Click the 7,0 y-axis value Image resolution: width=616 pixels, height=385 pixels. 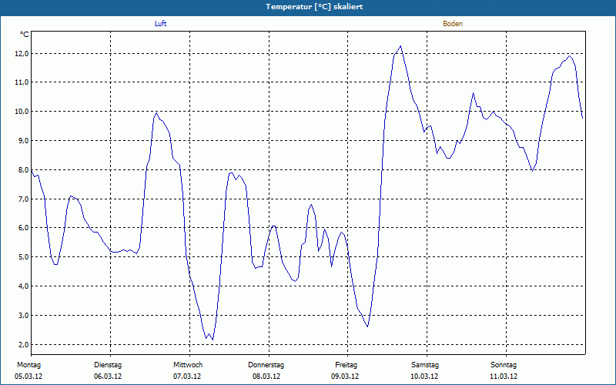tap(23, 199)
